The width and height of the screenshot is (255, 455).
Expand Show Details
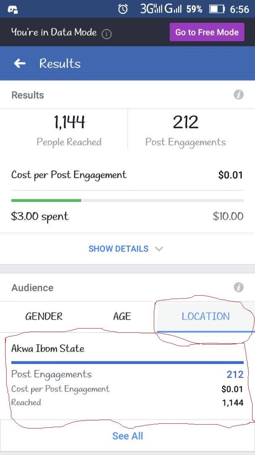(118, 249)
